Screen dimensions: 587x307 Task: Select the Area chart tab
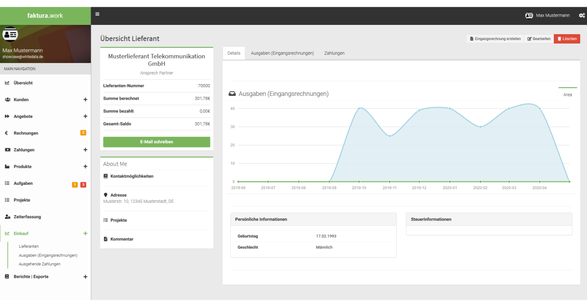[567, 94]
